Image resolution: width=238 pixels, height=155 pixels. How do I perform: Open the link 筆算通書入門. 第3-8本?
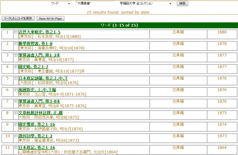[39, 101]
